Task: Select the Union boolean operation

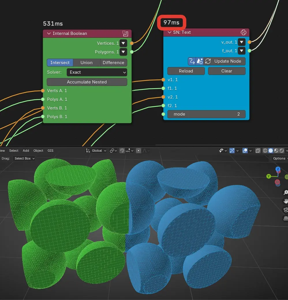Action: coord(86,63)
